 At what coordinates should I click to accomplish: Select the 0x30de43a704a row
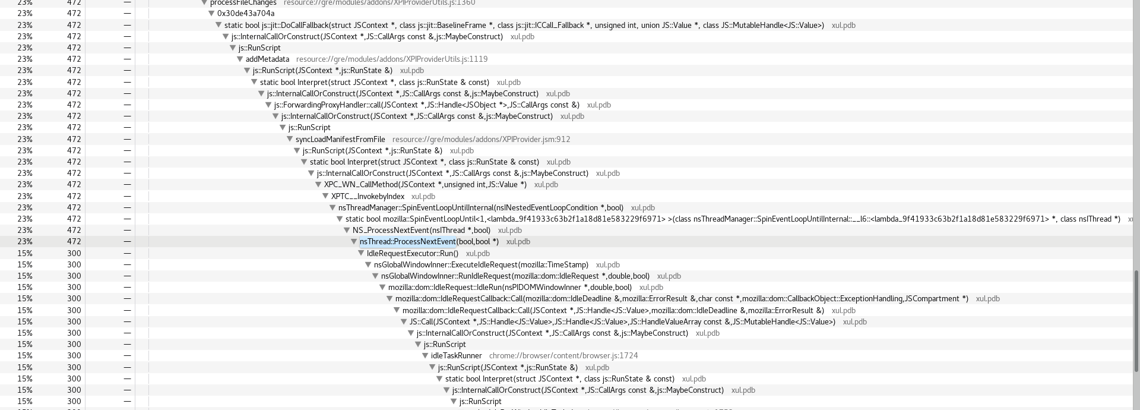566,13
